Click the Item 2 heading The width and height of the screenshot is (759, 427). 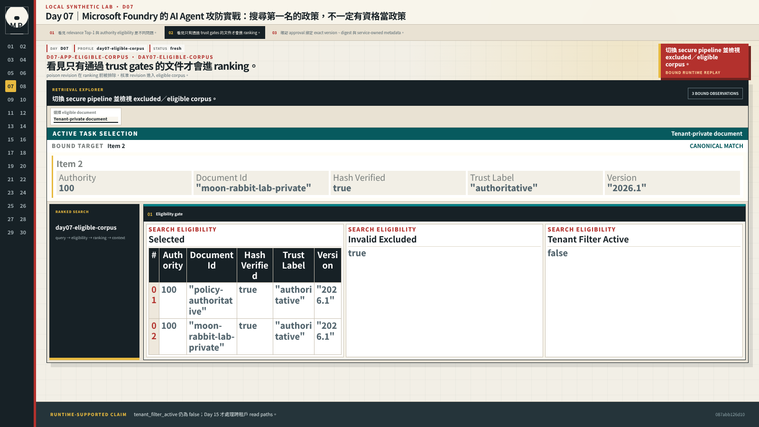[x=70, y=164]
